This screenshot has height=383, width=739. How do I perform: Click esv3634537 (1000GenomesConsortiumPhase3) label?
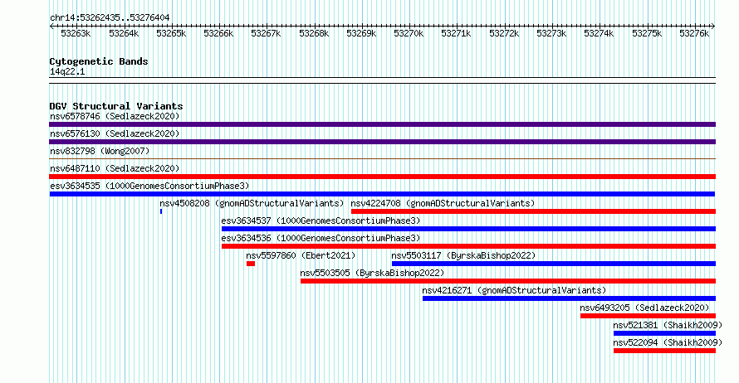[321, 221]
